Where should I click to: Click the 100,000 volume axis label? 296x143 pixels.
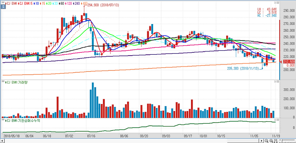tap(289, 108)
